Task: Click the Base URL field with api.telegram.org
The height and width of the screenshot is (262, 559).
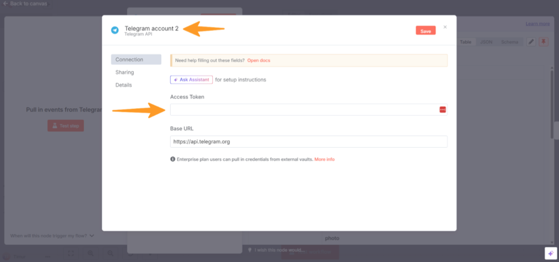Action: [309, 142]
